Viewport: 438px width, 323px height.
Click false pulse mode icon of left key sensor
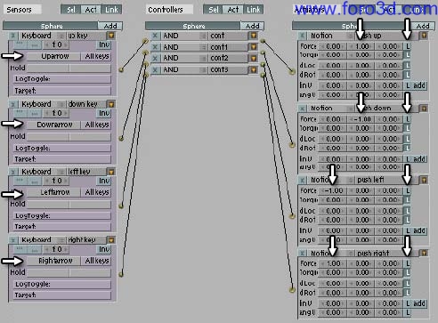(35, 181)
